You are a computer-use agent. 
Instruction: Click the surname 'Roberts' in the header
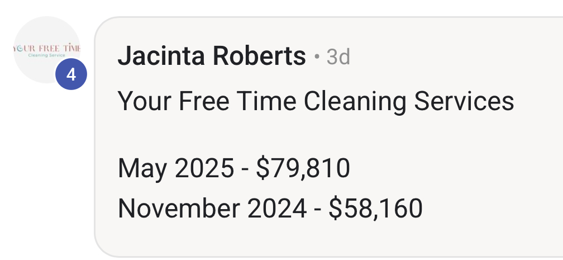259,56
